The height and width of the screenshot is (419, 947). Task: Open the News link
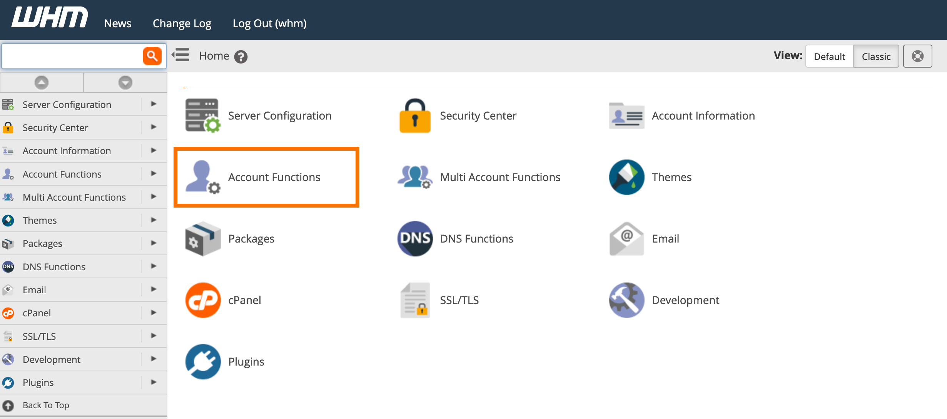tap(118, 23)
